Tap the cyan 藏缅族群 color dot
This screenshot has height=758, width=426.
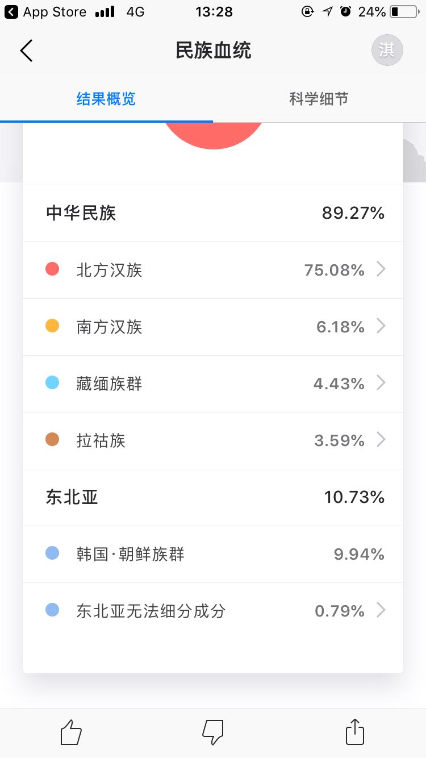coord(52,383)
